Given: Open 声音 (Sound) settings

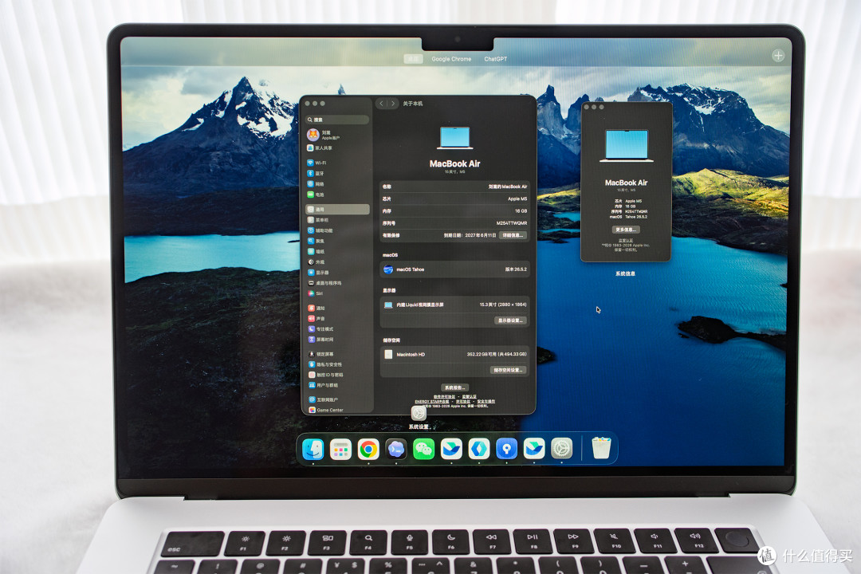Looking at the screenshot, I should pos(316,319).
